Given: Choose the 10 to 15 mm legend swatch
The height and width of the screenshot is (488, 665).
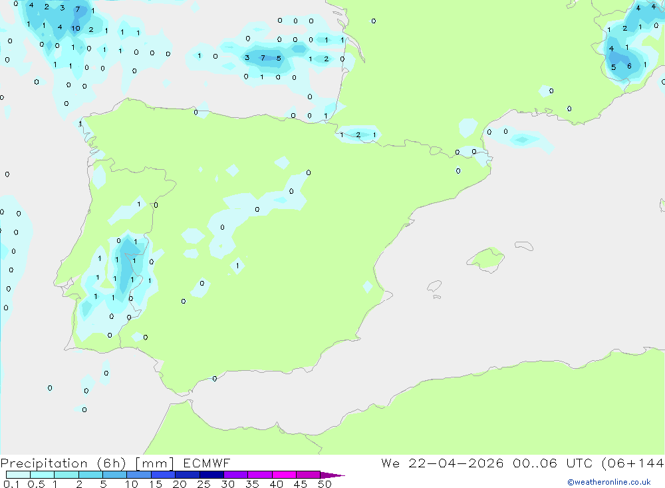Looking at the screenshot, I should 139,475.
